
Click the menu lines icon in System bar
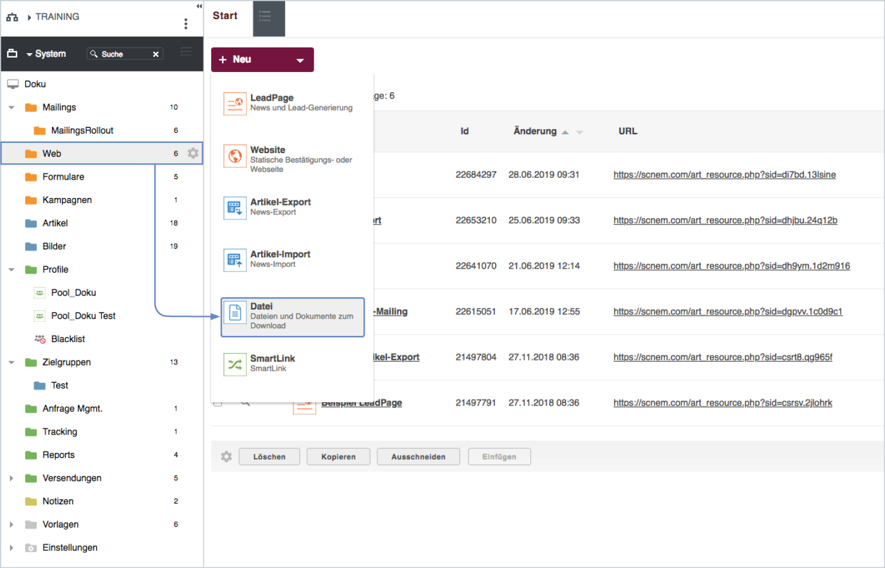pyautogui.click(x=186, y=52)
